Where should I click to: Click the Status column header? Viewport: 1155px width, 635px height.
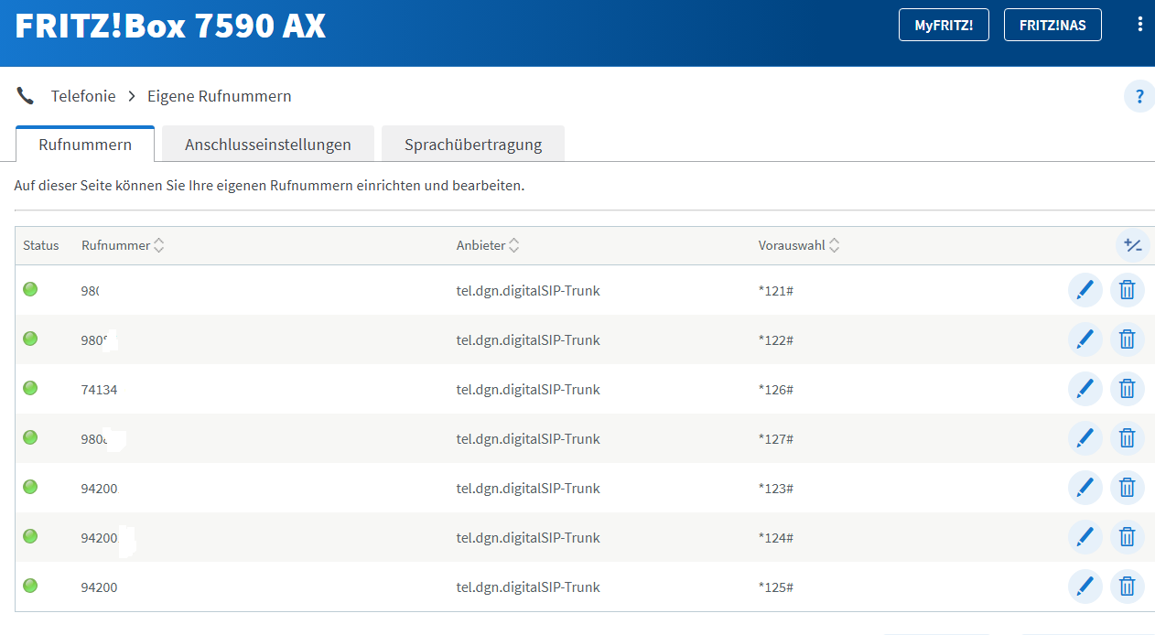(x=41, y=245)
